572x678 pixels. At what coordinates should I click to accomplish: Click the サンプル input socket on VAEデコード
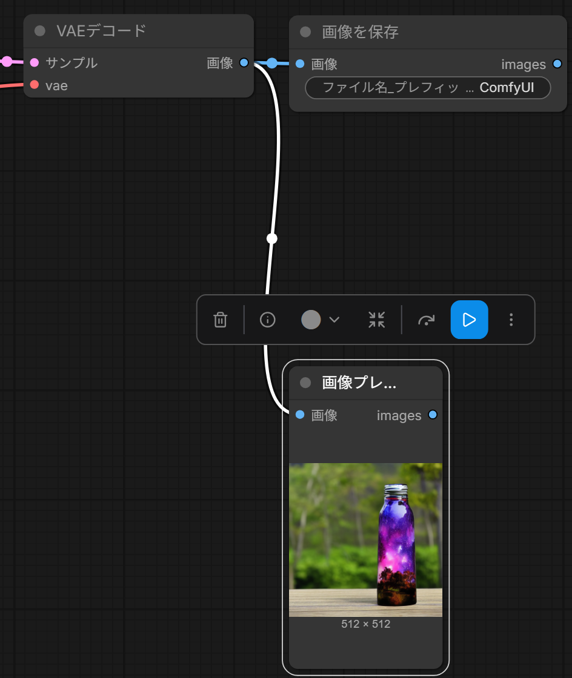pyautogui.click(x=35, y=63)
